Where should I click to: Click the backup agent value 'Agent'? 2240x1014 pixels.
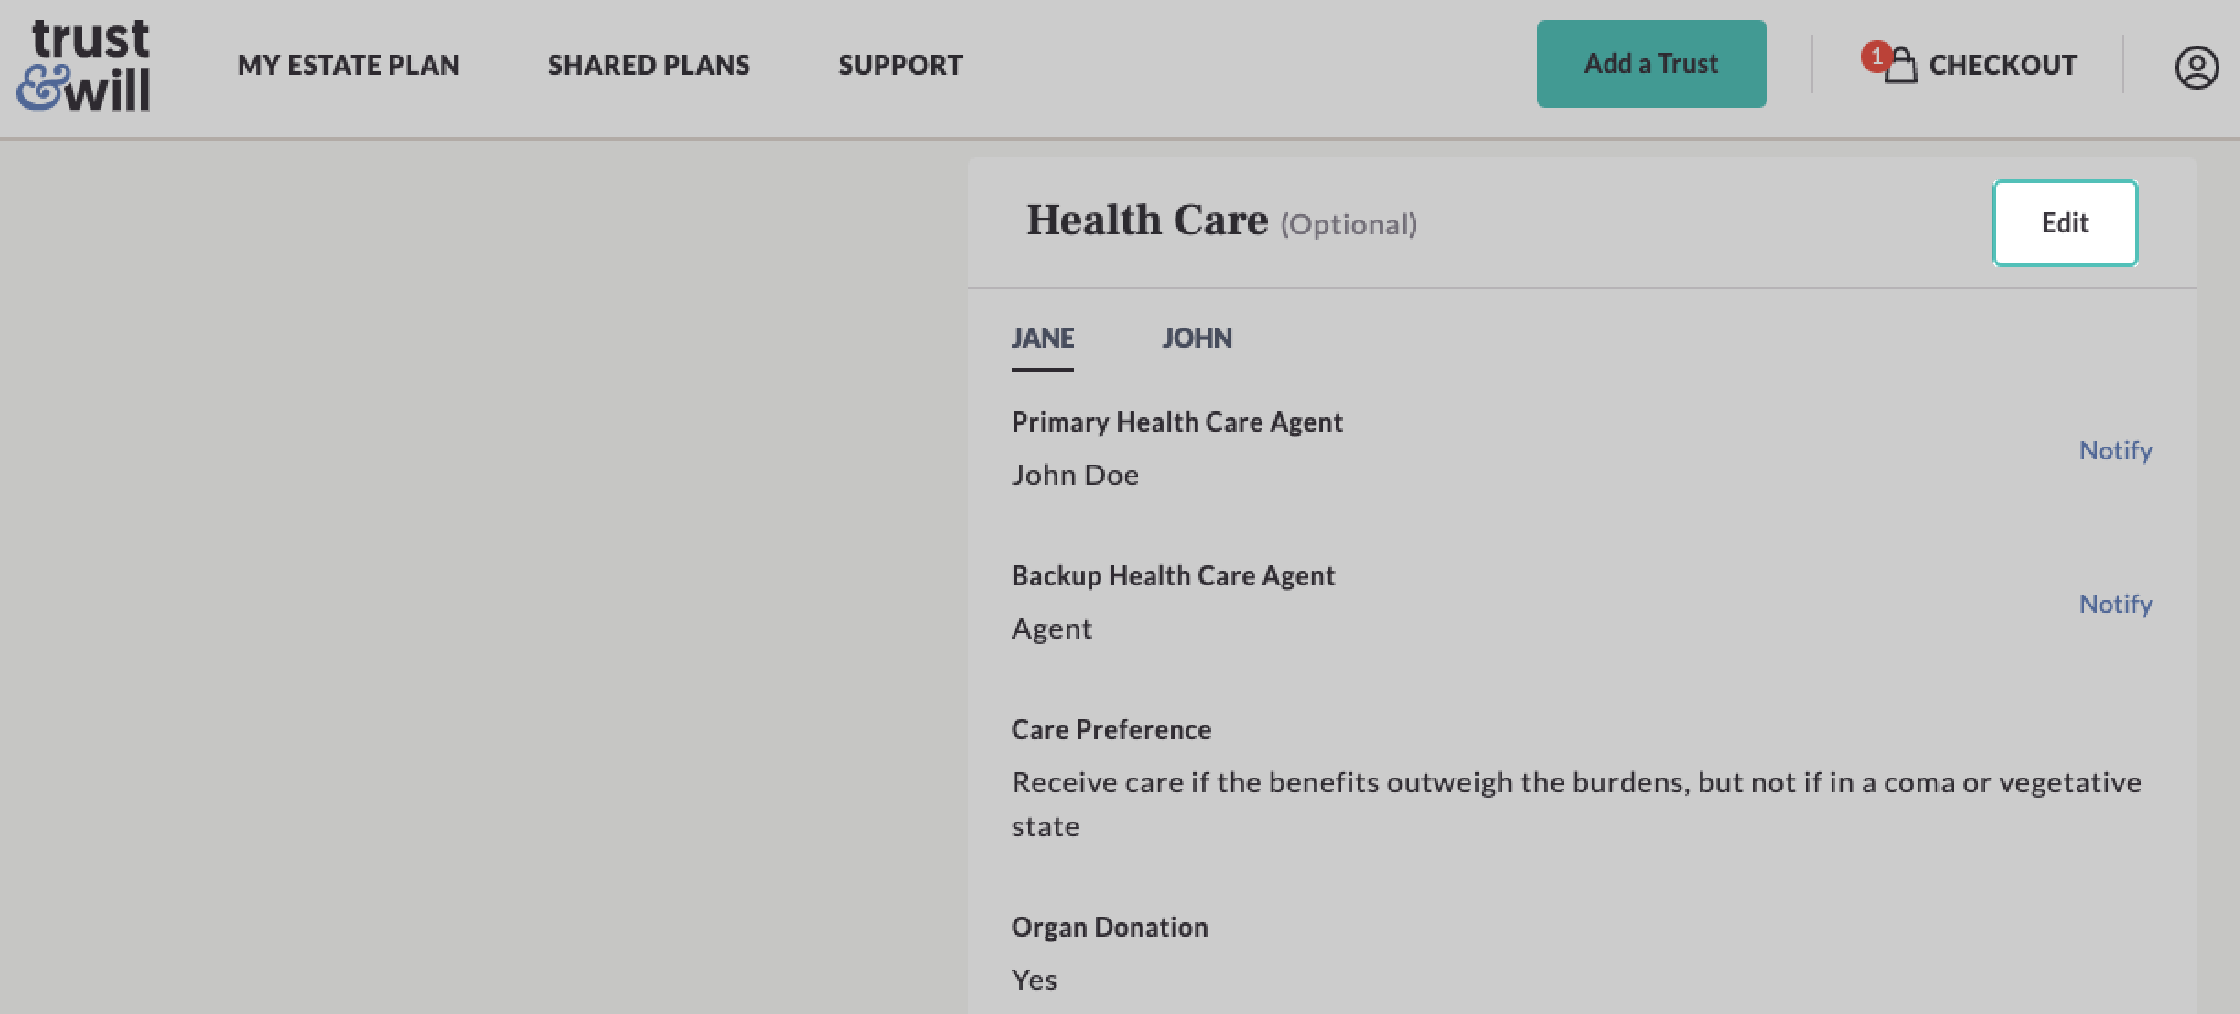point(1051,629)
